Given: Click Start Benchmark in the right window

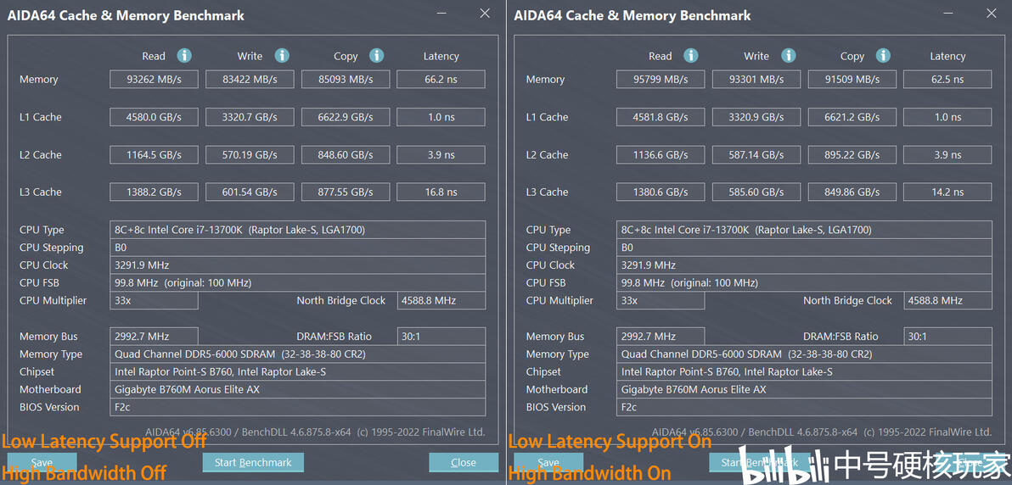Looking at the screenshot, I should click(760, 462).
